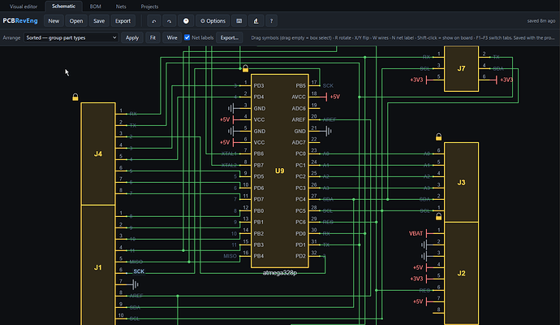Click the redo arrow icon
560x325 pixels.
click(170, 21)
